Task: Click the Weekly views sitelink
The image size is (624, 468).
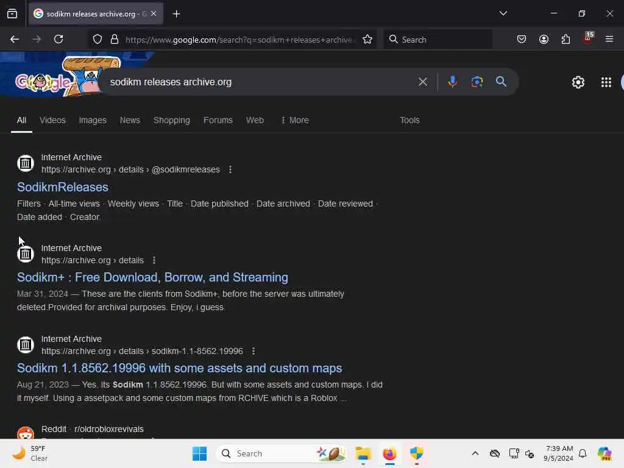Action: pos(133,204)
